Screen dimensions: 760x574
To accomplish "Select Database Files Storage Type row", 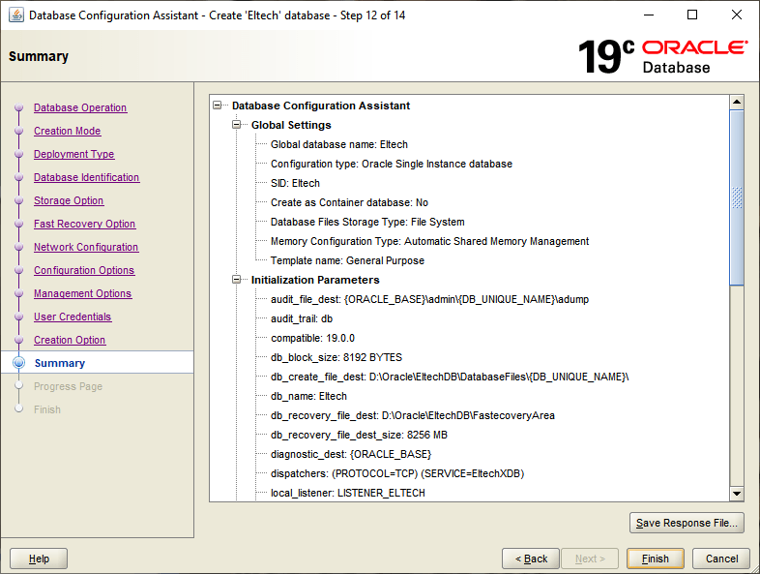I will (x=367, y=223).
